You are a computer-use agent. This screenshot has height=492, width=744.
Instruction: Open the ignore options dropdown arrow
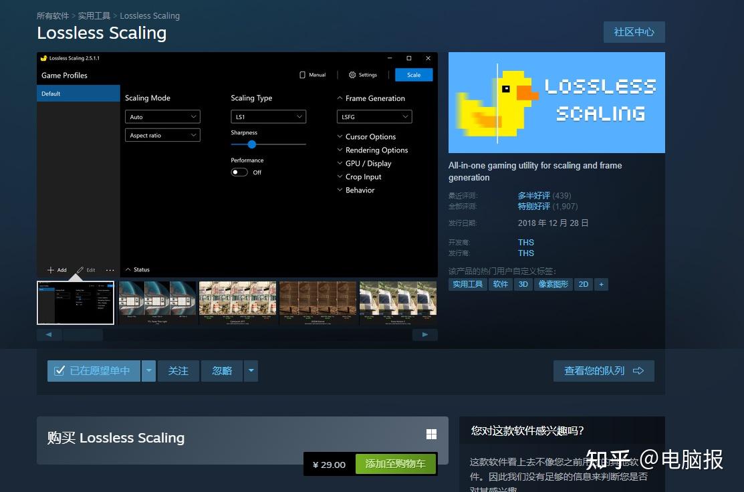tap(251, 371)
